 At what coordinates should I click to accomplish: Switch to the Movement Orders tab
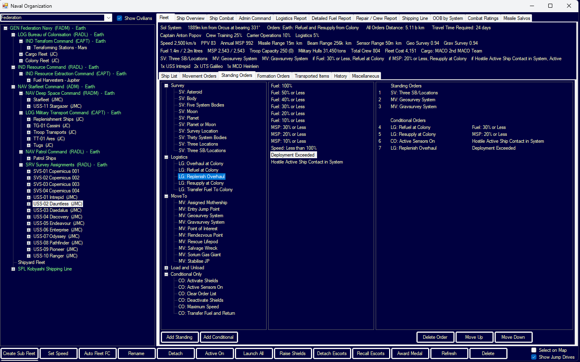(199, 76)
